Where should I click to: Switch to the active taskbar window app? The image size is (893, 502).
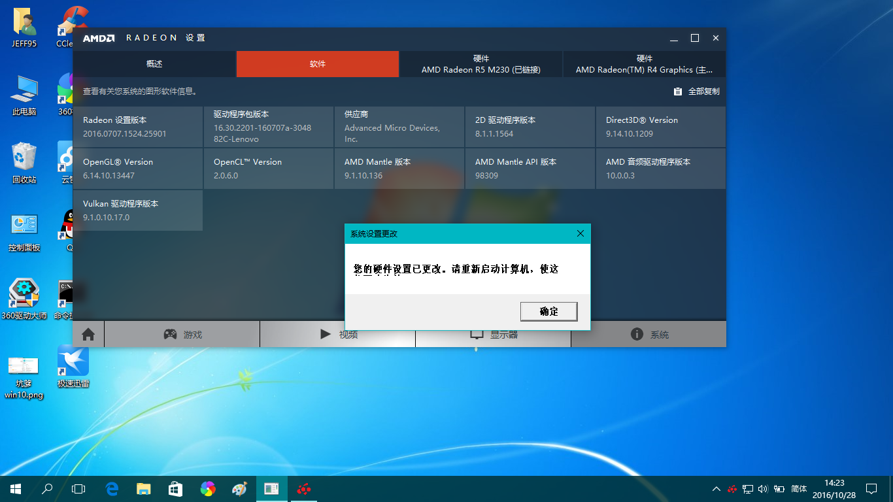(x=271, y=489)
